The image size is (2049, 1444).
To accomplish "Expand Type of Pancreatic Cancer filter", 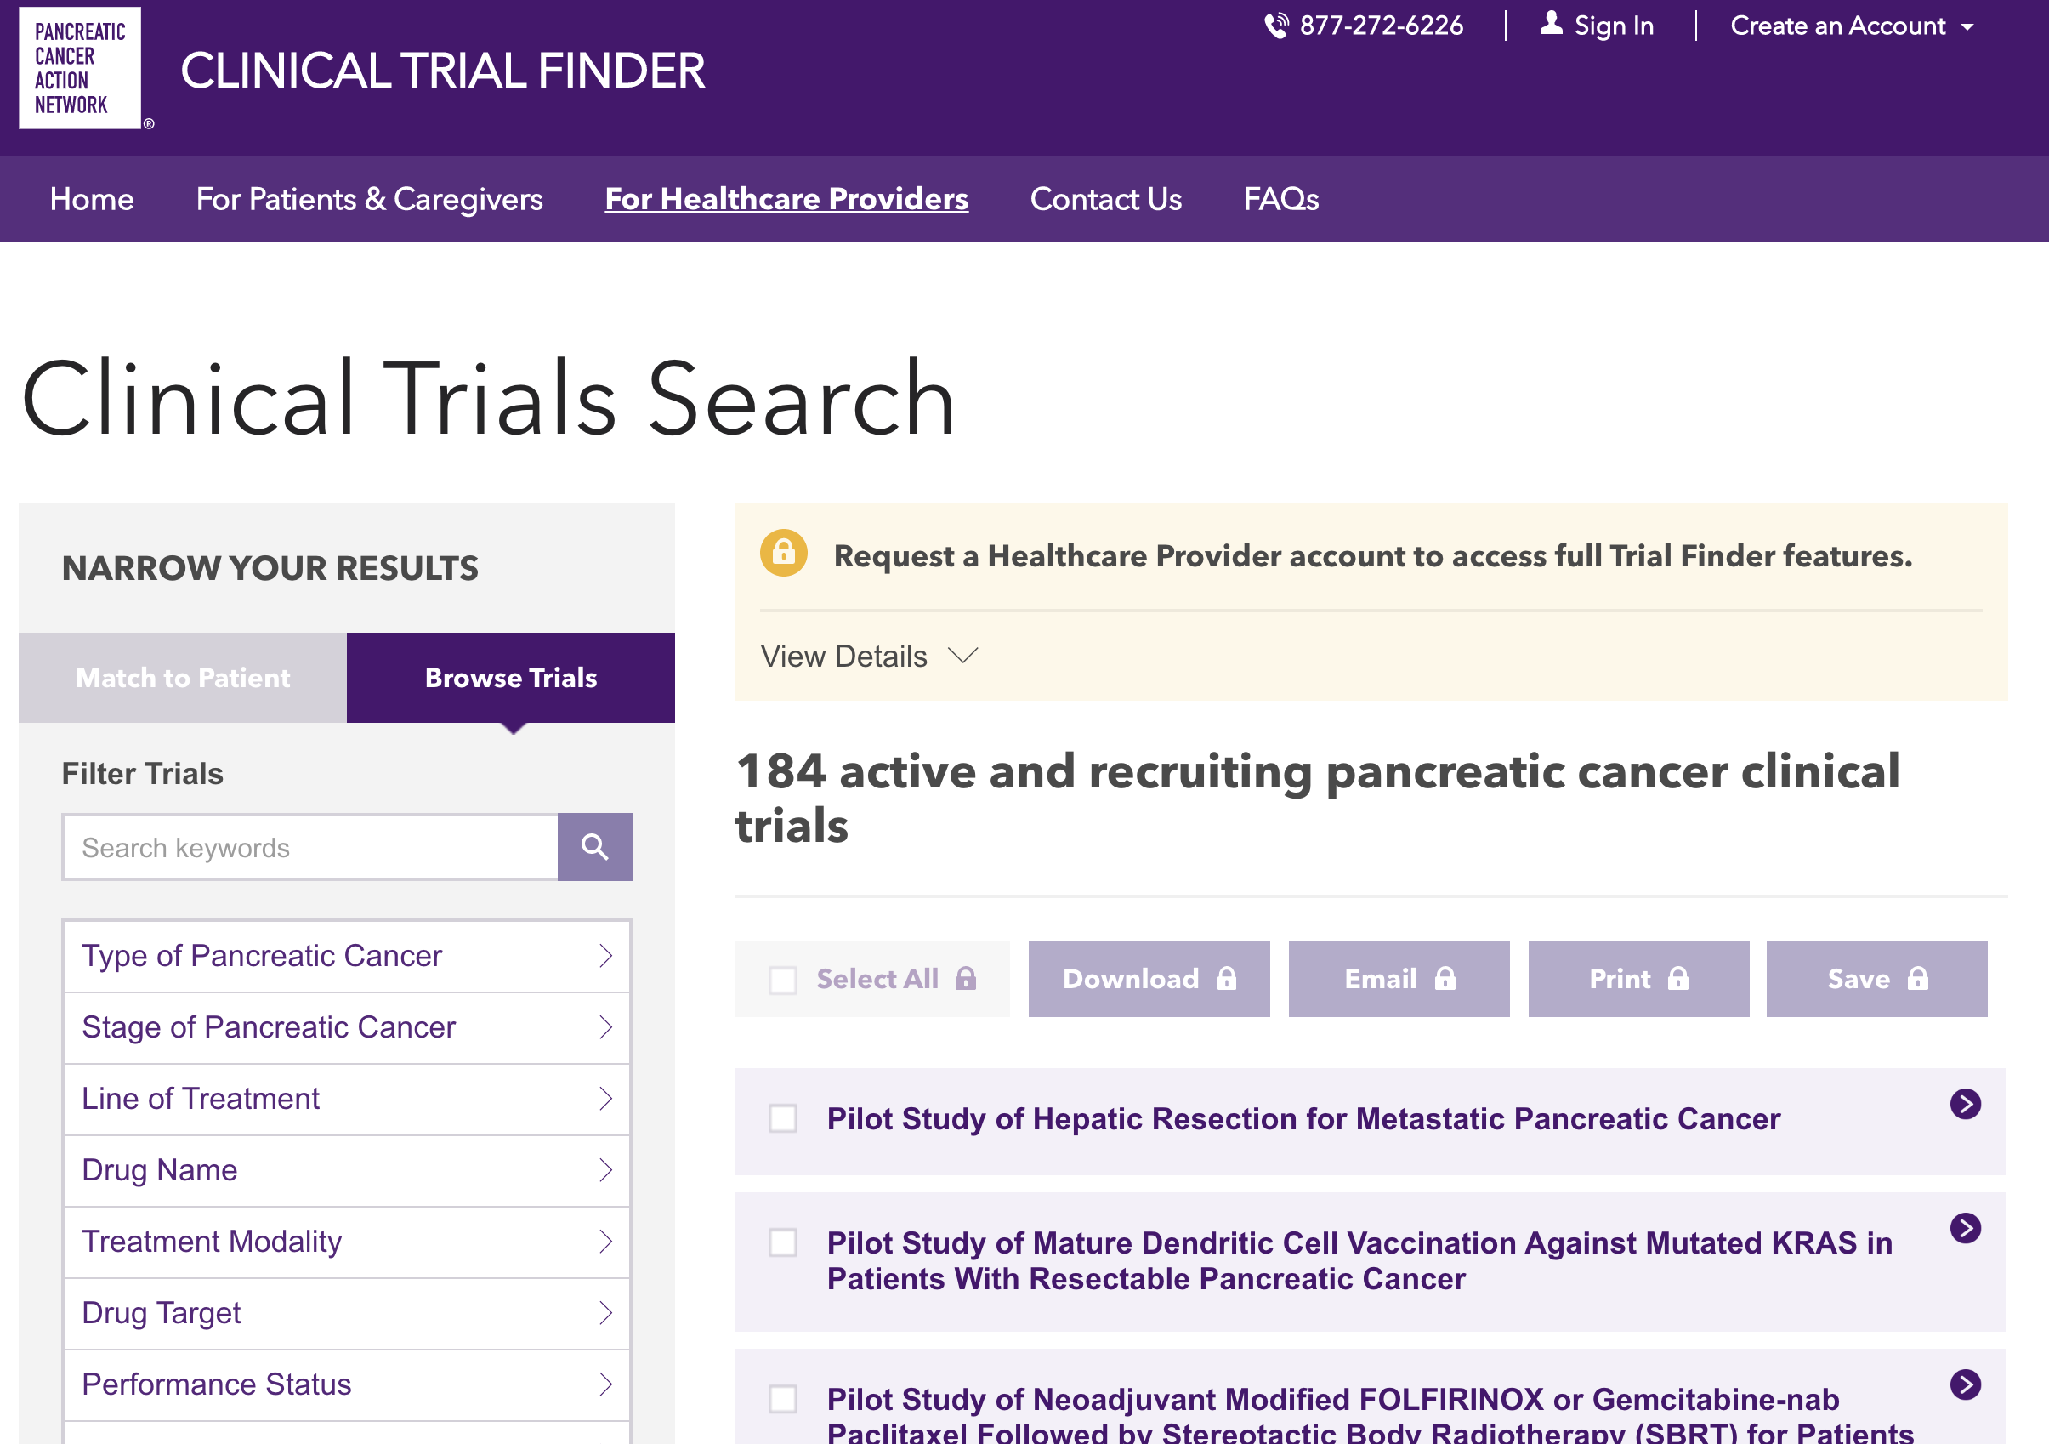I will click(346, 956).
